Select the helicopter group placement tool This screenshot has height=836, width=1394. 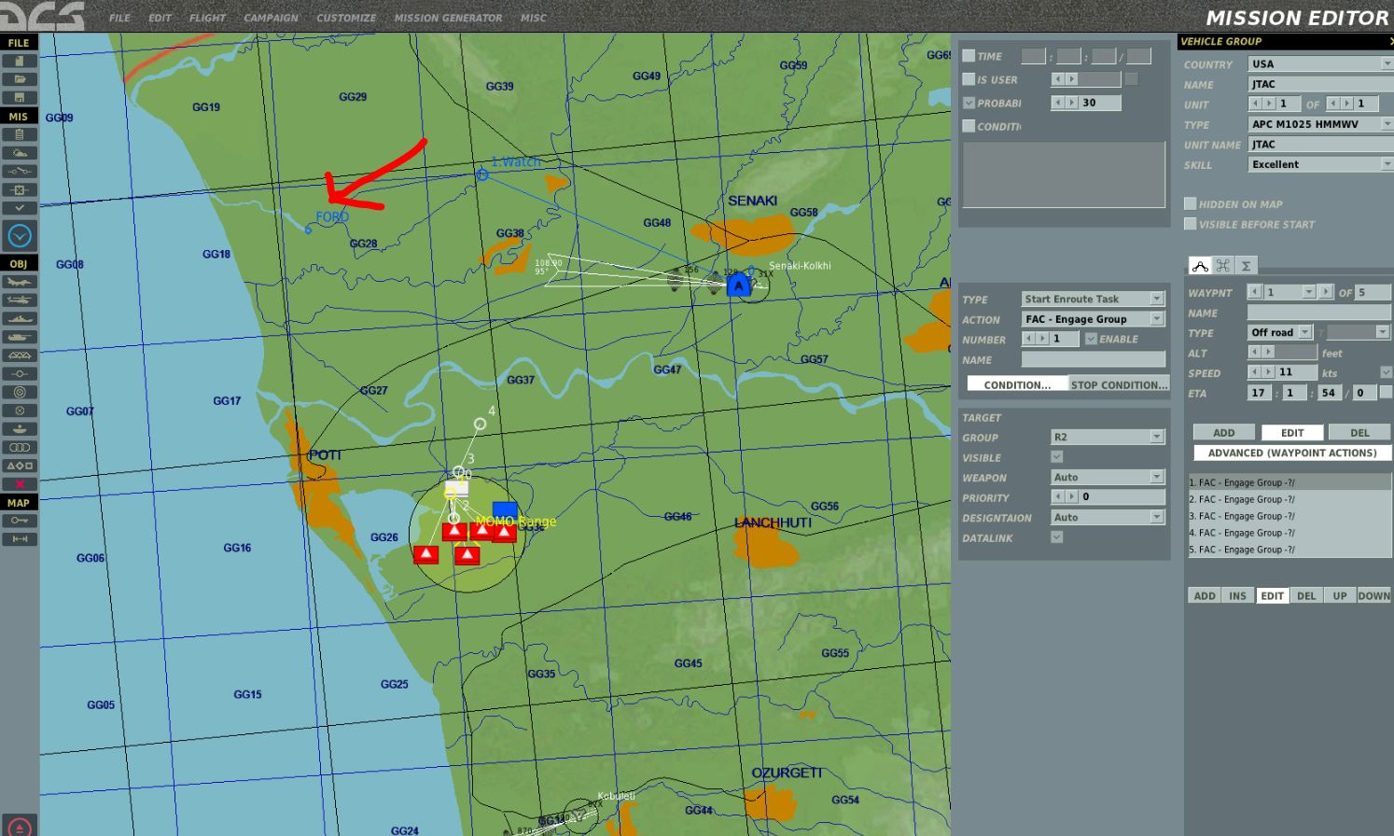pos(19,300)
